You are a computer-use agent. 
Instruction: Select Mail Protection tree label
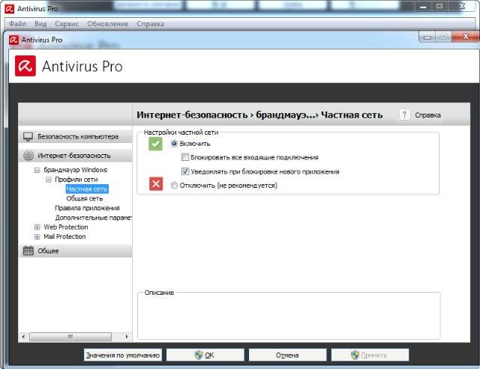pos(64,237)
